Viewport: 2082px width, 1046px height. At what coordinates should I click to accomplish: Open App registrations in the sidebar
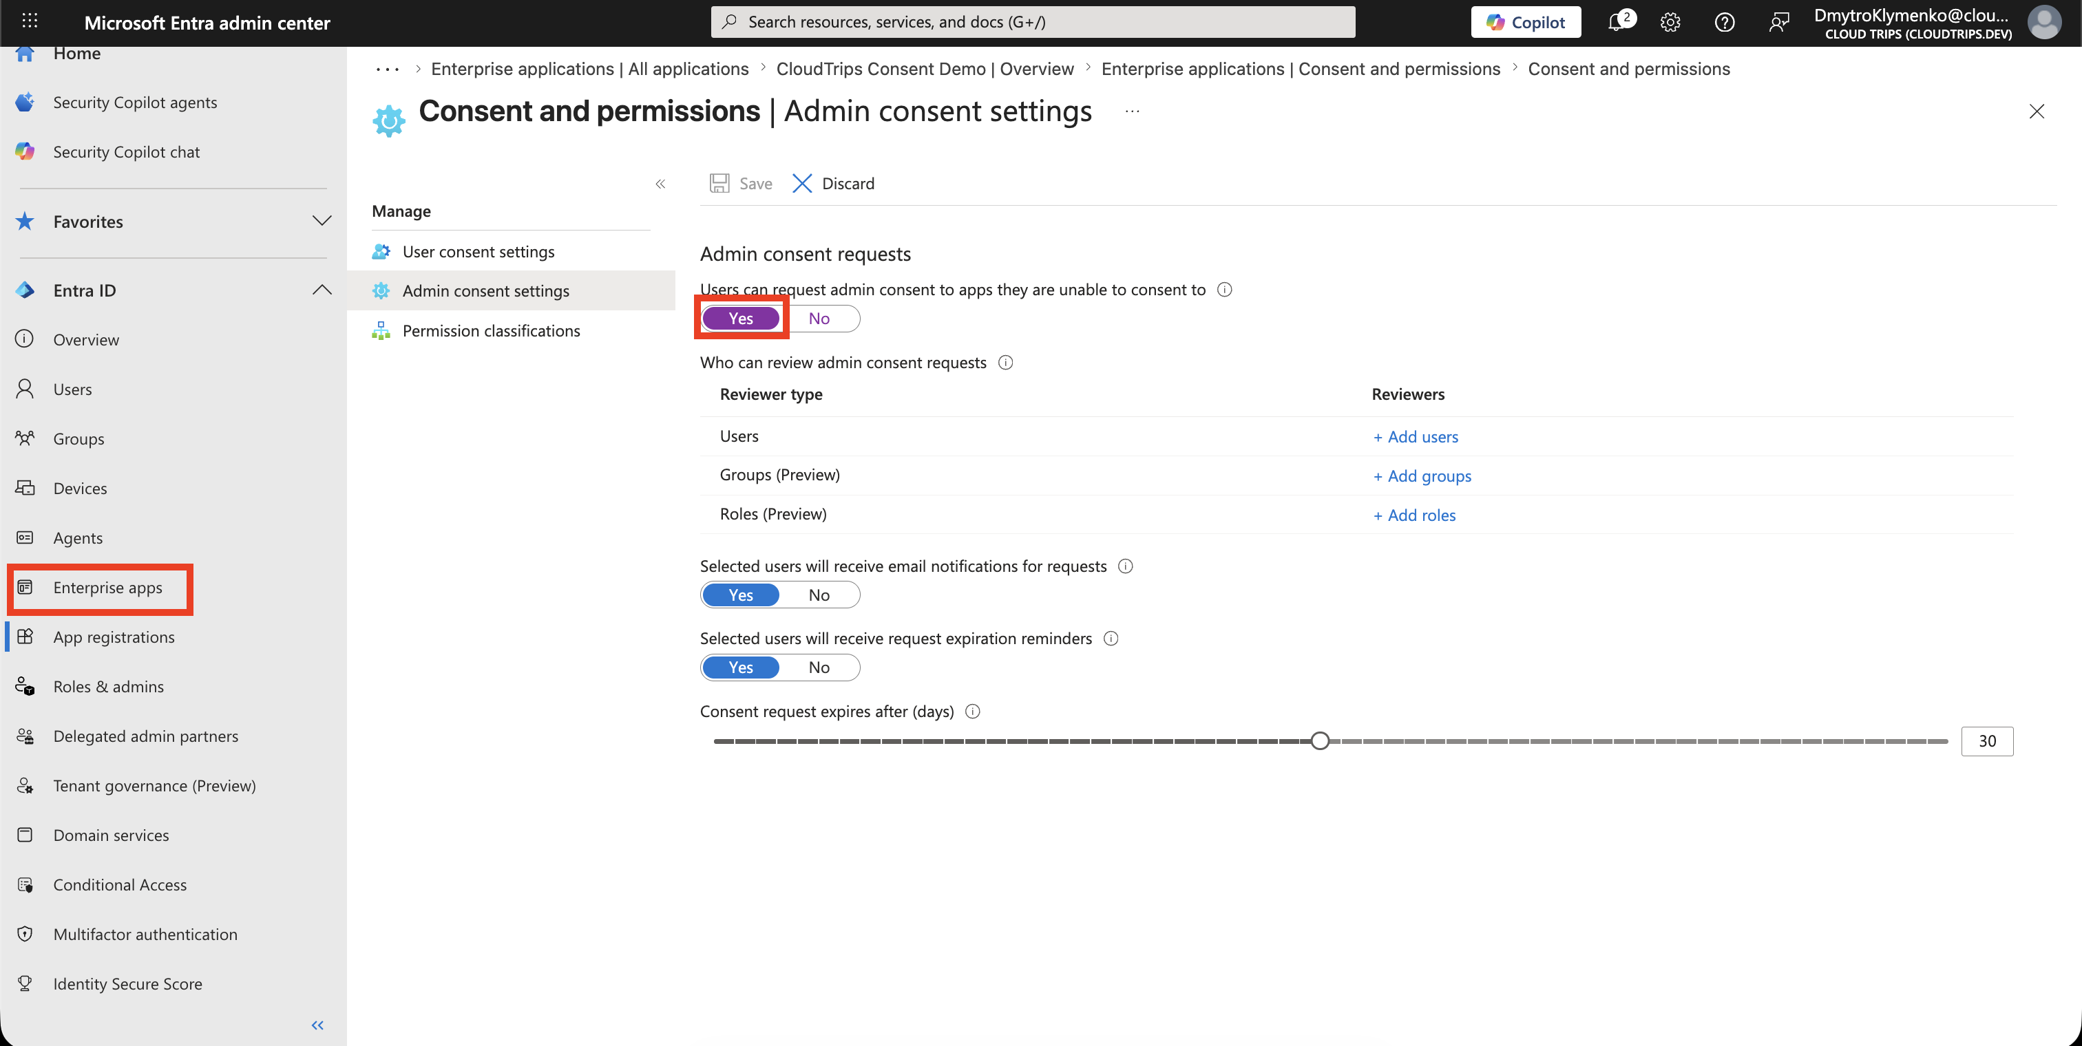(x=114, y=637)
